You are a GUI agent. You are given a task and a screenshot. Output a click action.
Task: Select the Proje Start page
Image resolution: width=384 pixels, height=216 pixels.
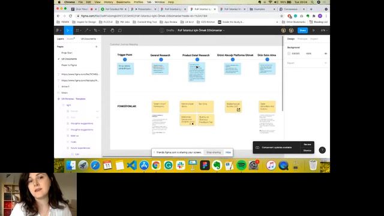(67, 53)
